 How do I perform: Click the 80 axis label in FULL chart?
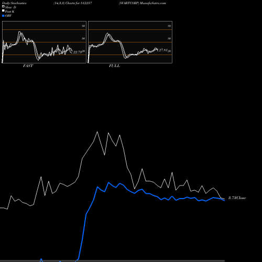[x=169, y=26]
